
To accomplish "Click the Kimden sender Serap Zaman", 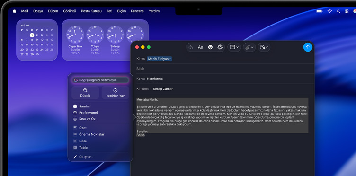I will pyautogui.click(x=163, y=89).
